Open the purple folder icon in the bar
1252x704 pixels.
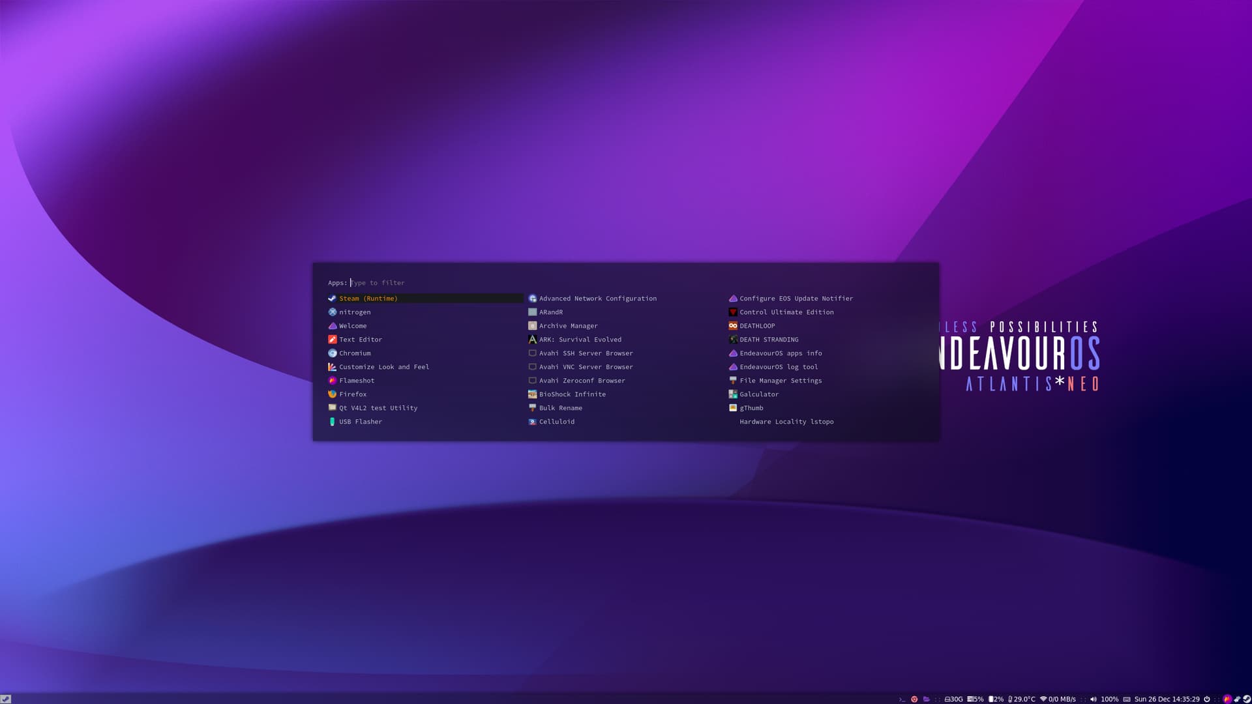coord(927,699)
